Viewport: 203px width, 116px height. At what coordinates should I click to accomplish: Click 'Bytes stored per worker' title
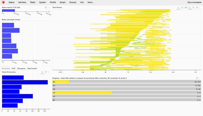pos(11,20)
